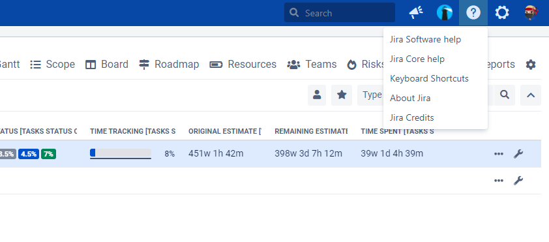Sort by Remaining Estimate column header
Viewport: 549px width, 242px height.
pos(311,131)
